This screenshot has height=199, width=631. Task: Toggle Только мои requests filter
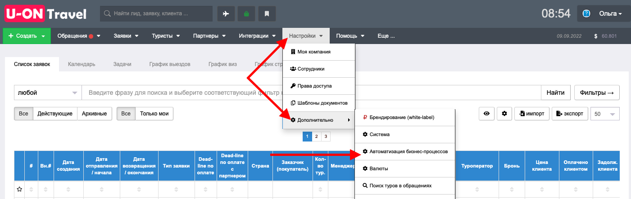[x=154, y=114]
